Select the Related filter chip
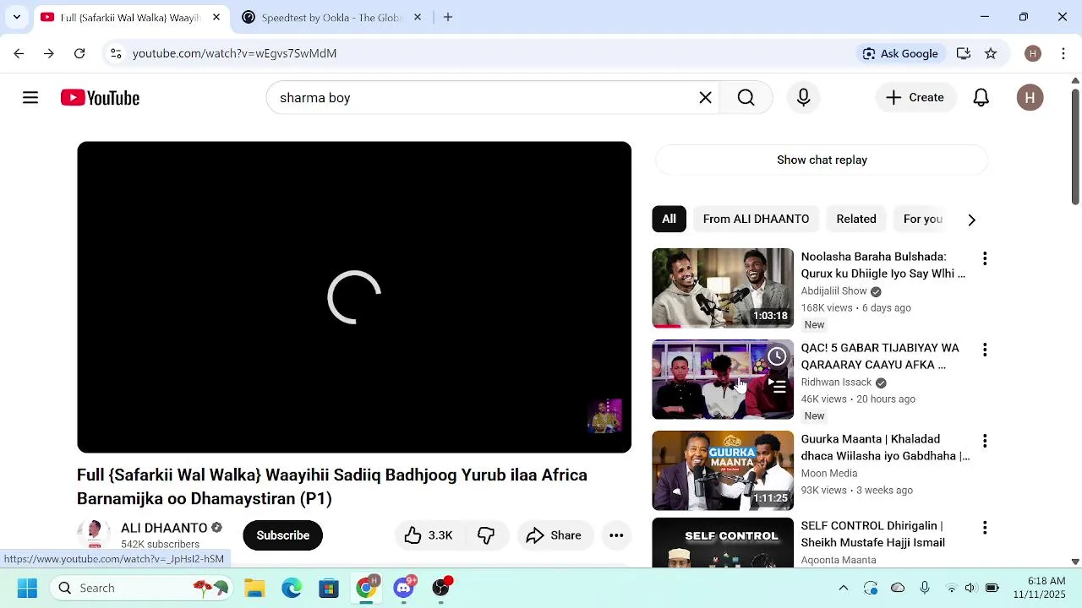This screenshot has width=1082, height=608. 856,219
